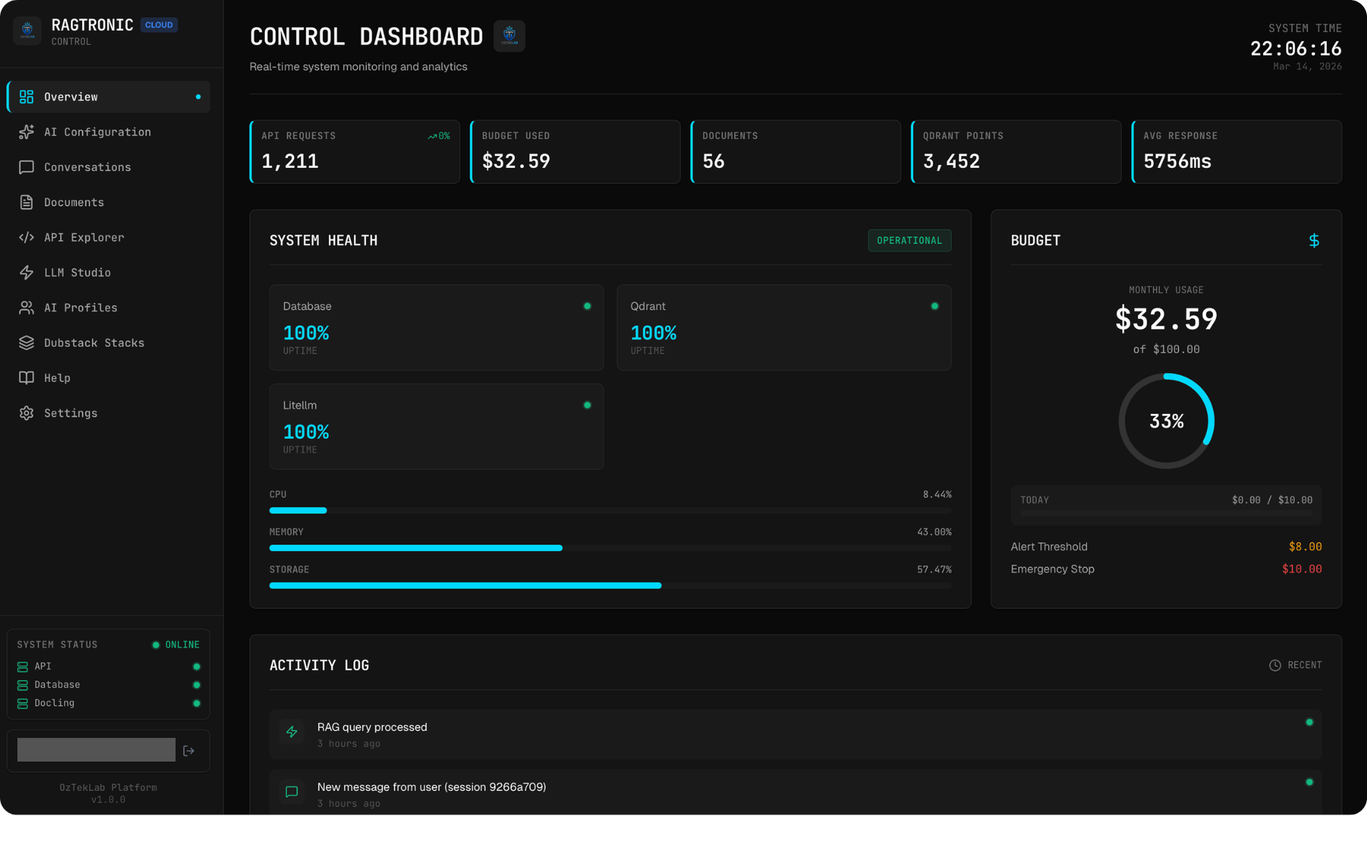The image size is (1367, 859).
Task: Open the Settings page from the sidebar
Action: point(70,413)
